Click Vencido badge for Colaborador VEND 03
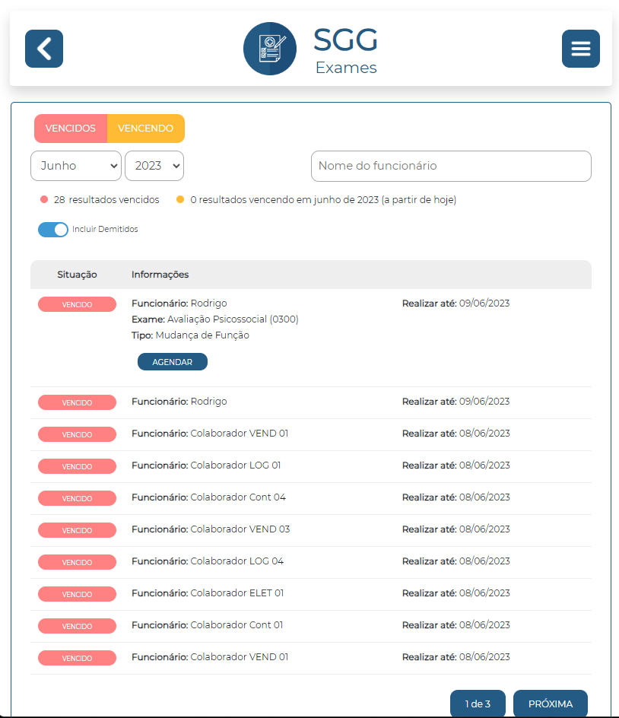 (77, 529)
